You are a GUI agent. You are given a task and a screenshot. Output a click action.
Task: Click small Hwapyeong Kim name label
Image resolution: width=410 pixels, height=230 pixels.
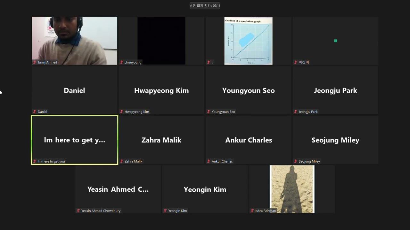pyautogui.click(x=137, y=112)
